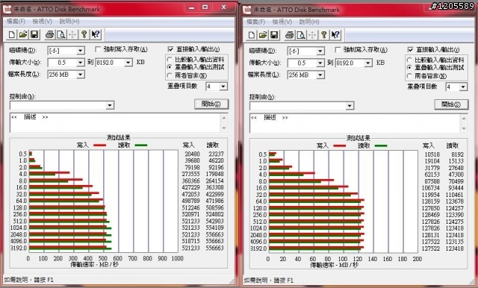Open 檢視(V) menu in right window
This screenshot has width=478, height=288.
click(x=282, y=22)
